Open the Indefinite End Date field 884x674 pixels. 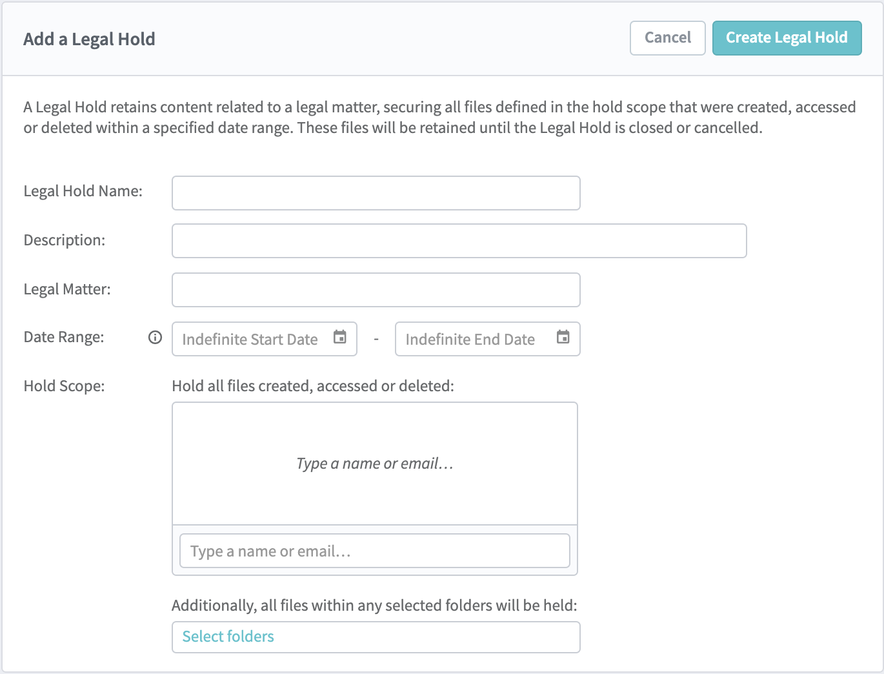point(487,339)
